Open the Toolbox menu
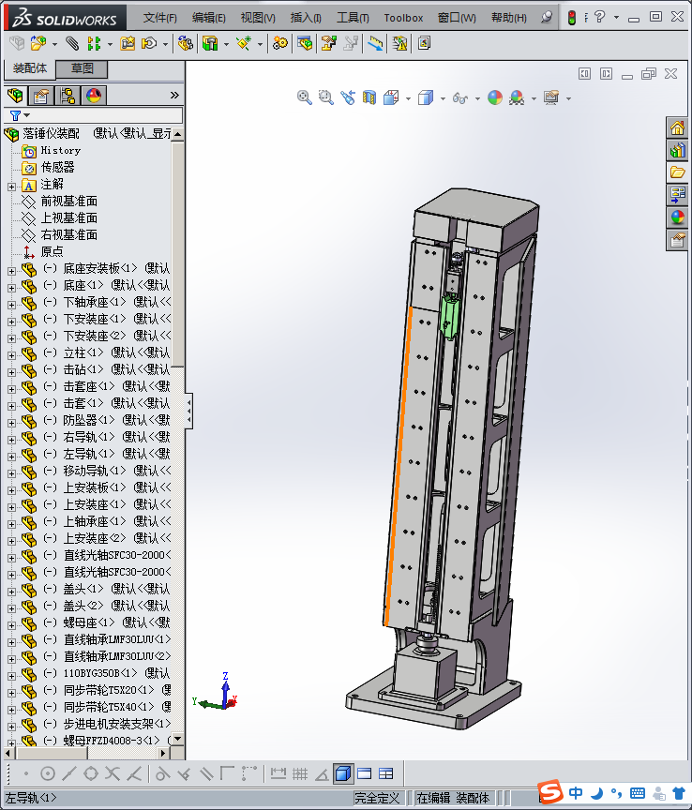The height and width of the screenshot is (810, 692). 403,18
